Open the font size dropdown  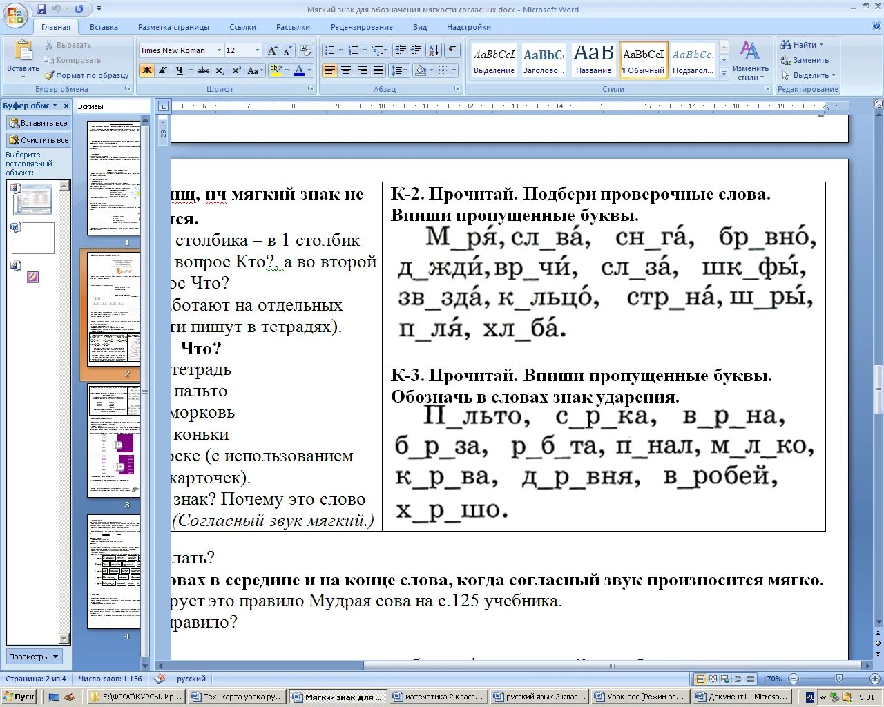click(x=258, y=50)
